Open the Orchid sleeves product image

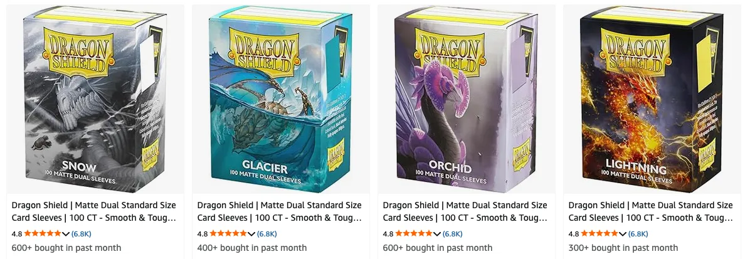466,99
